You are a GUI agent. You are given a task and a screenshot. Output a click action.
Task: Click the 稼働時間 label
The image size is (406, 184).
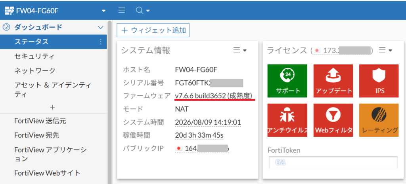(x=136, y=135)
